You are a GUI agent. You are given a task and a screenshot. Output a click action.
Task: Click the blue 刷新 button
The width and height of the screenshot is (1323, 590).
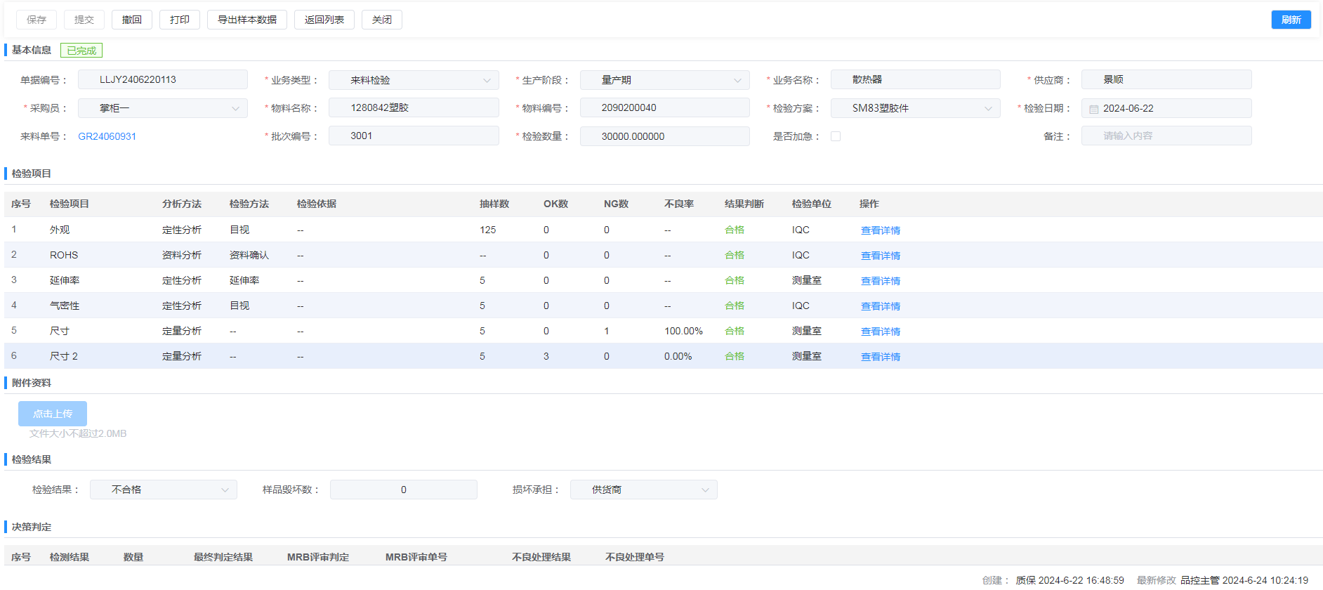pos(1291,20)
